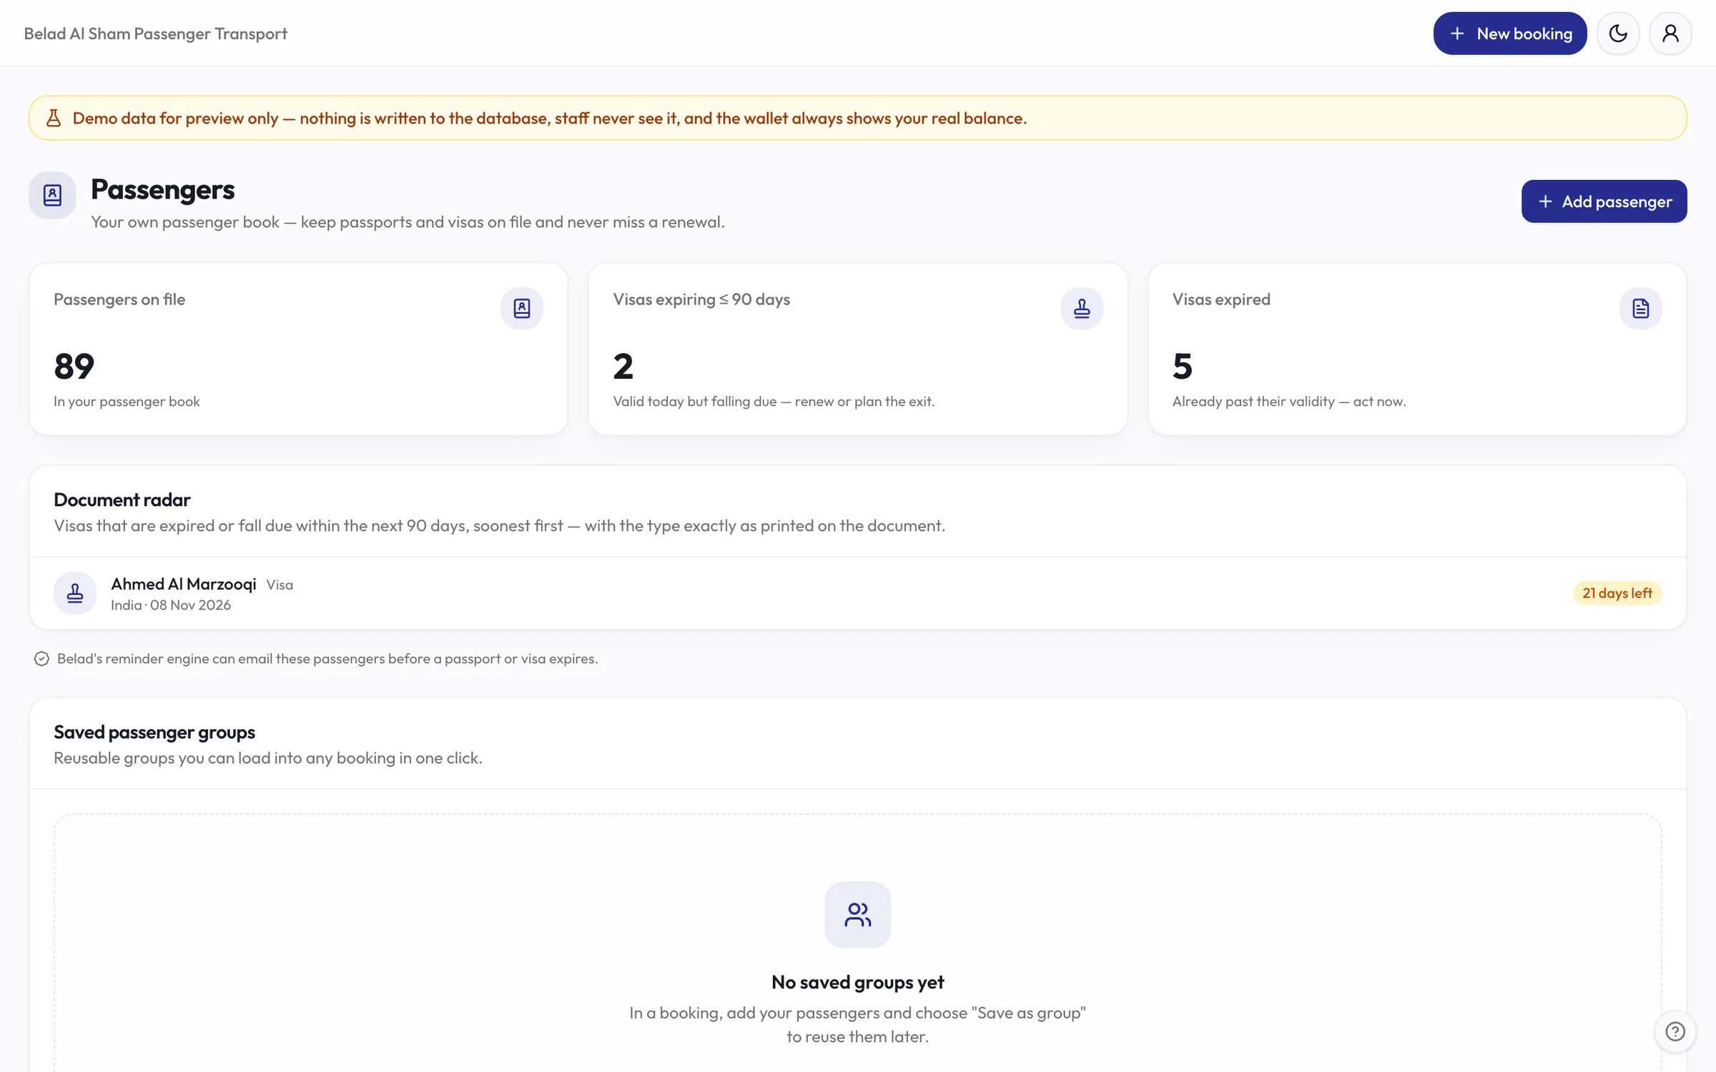Image resolution: width=1716 pixels, height=1072 pixels.
Task: Click the Passengers page heading
Action: click(162, 190)
